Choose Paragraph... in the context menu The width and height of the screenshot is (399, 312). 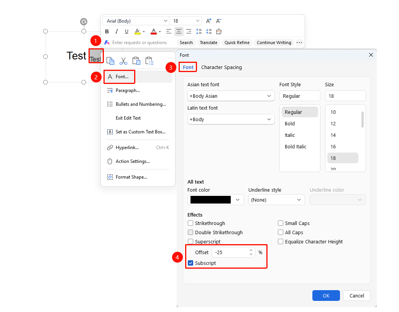[138, 90]
